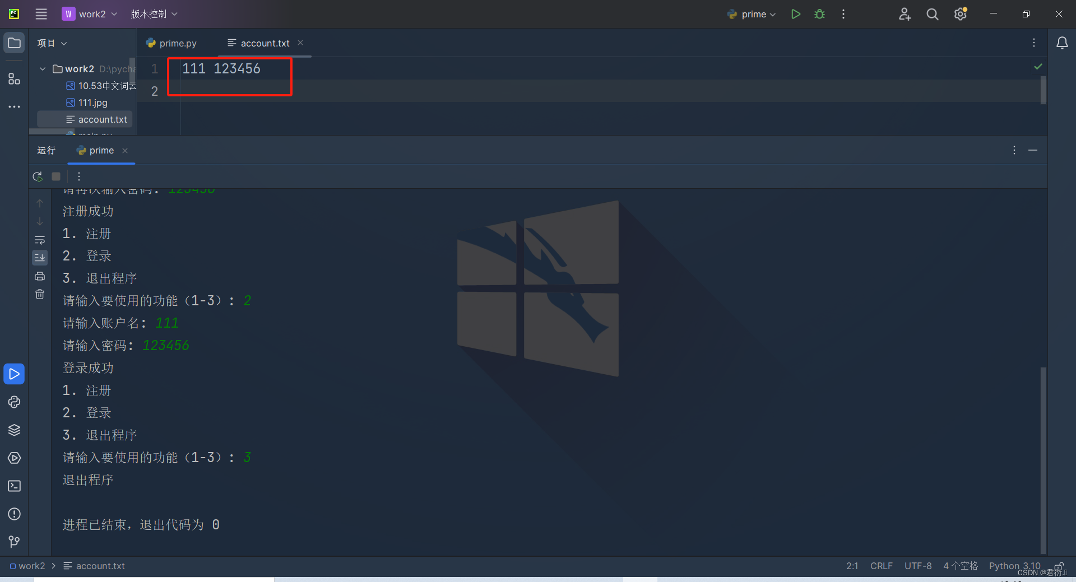Open the Python Packages layers icon
Image resolution: width=1076 pixels, height=582 pixels.
(14, 430)
